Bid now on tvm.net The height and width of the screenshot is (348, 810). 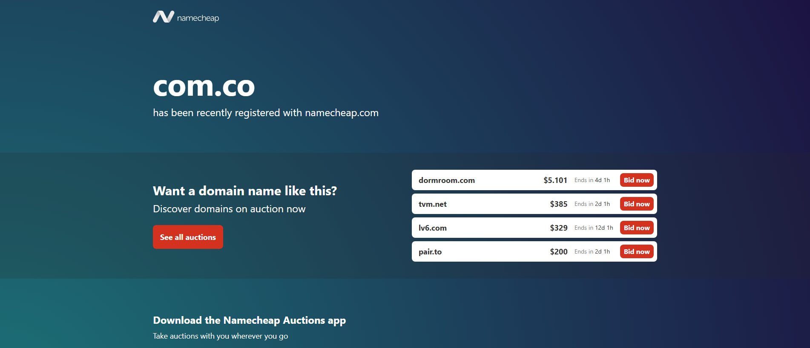tap(637, 204)
